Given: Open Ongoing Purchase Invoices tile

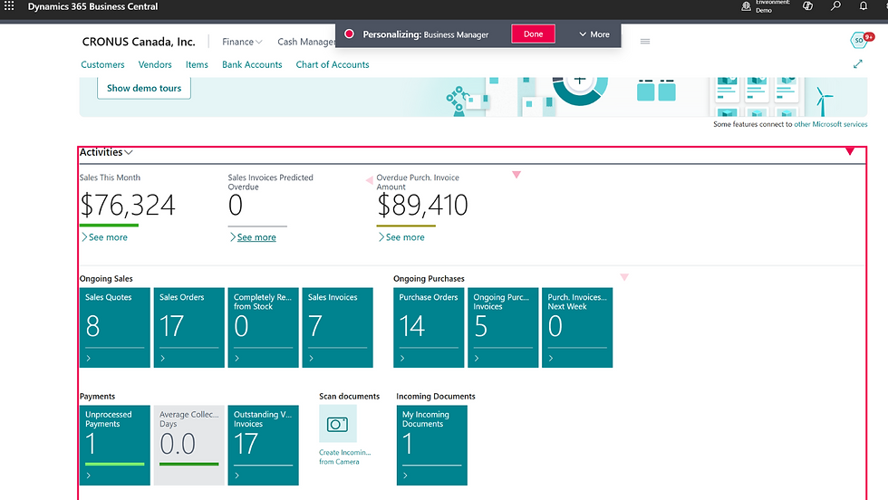Looking at the screenshot, I should pos(503,327).
